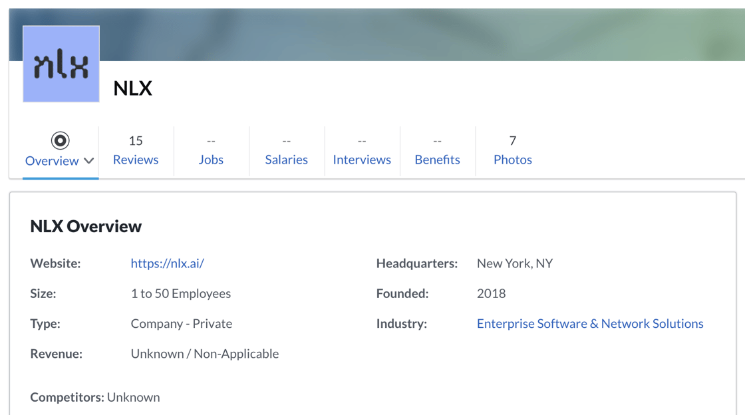Click the NLX company logo image
Viewport: 745px width, 415px height.
[61, 65]
